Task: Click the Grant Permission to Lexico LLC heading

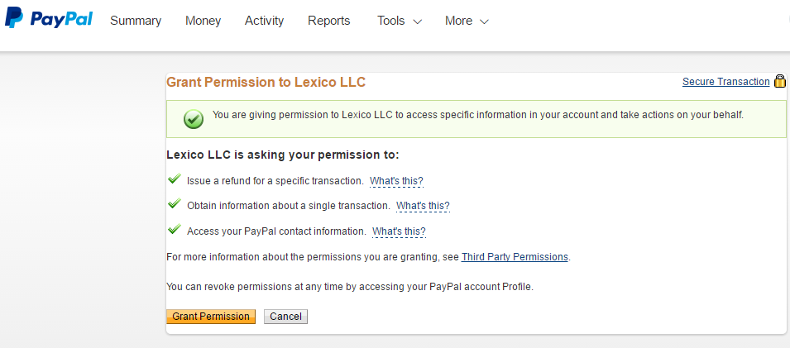Action: click(x=266, y=82)
